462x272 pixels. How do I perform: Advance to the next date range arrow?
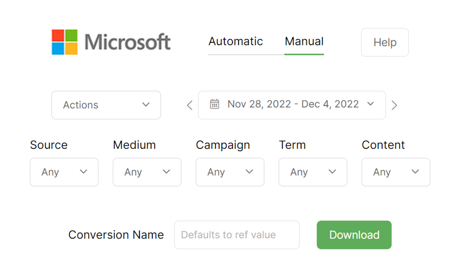point(394,105)
